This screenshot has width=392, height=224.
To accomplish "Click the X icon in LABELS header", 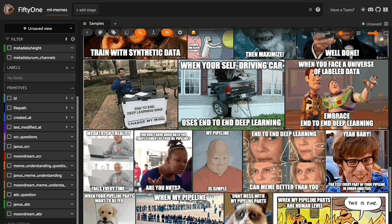I will pos(67,68).
